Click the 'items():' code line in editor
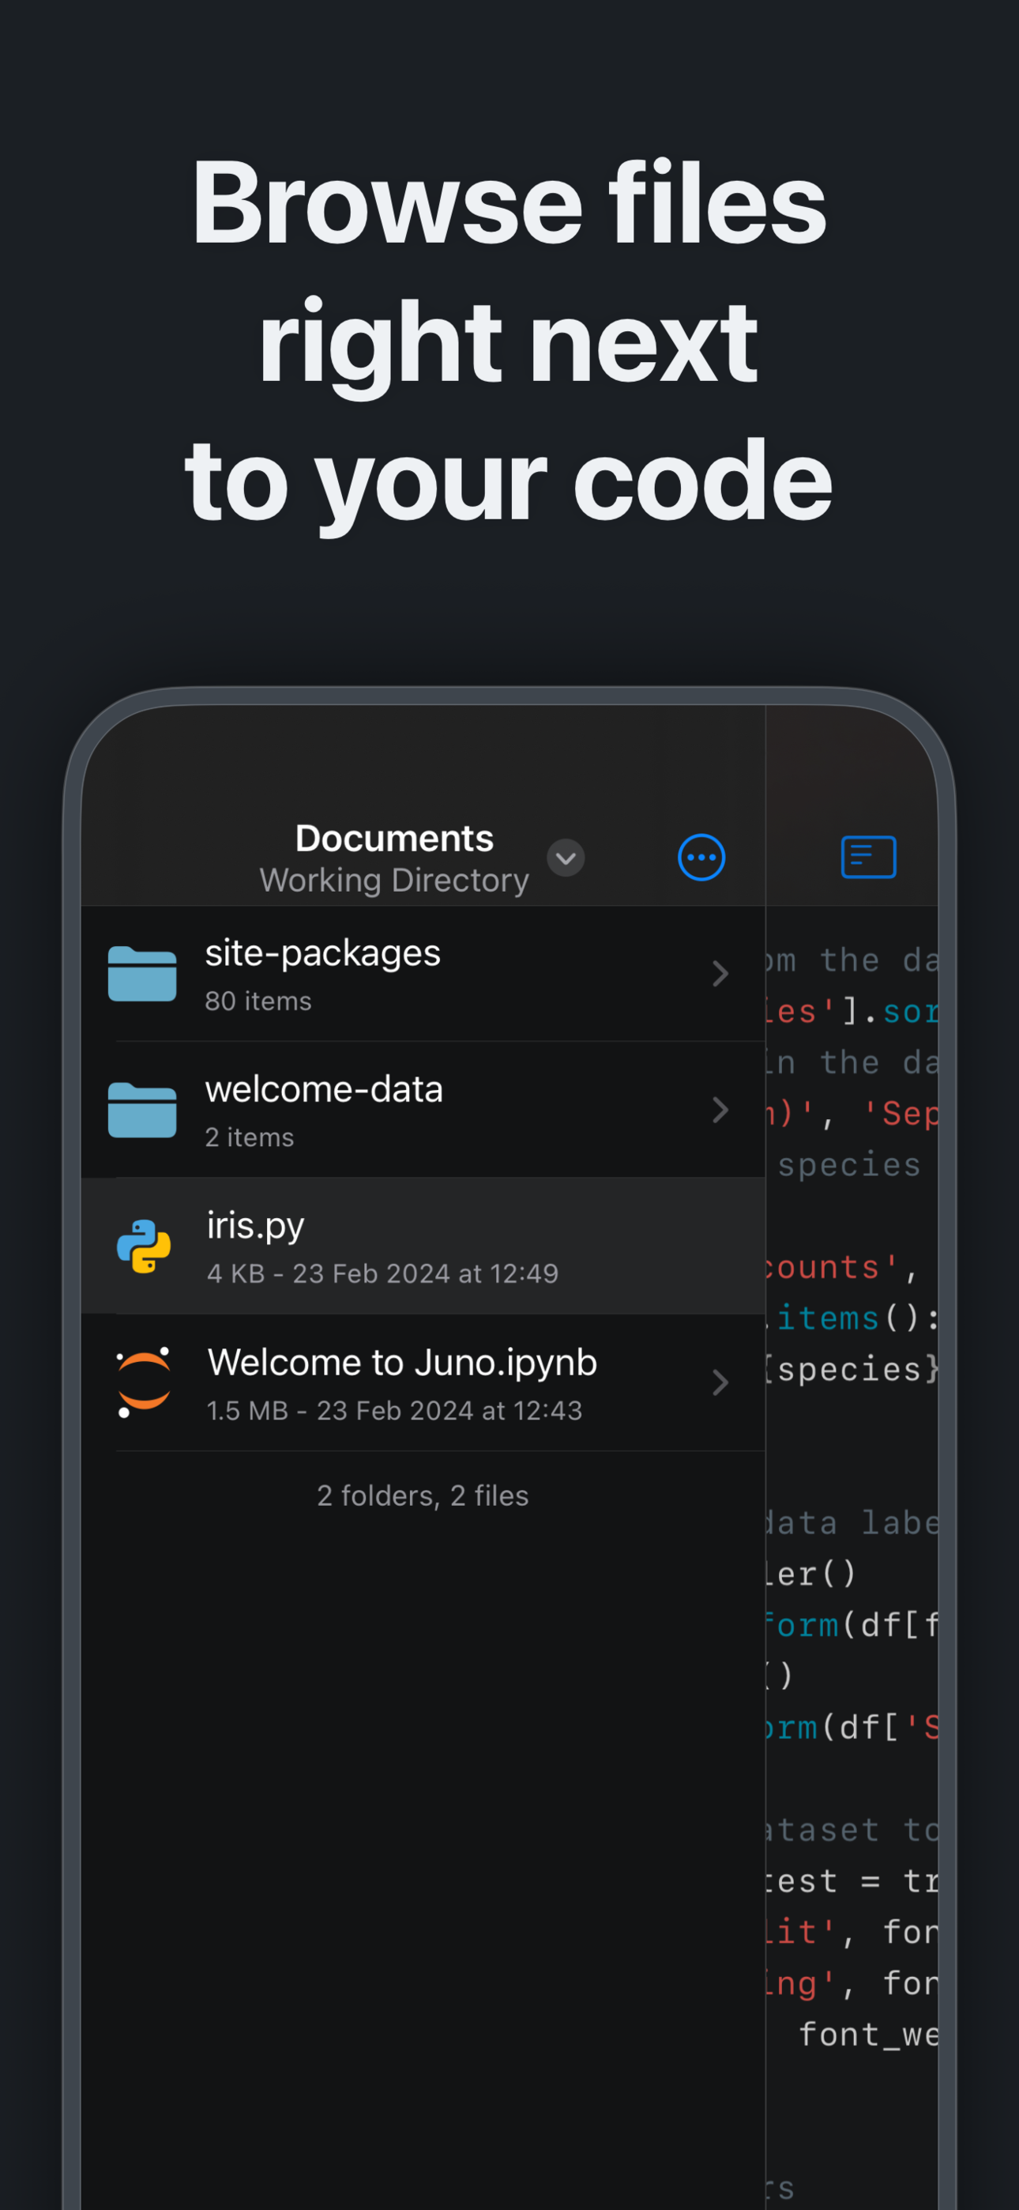 852,1318
